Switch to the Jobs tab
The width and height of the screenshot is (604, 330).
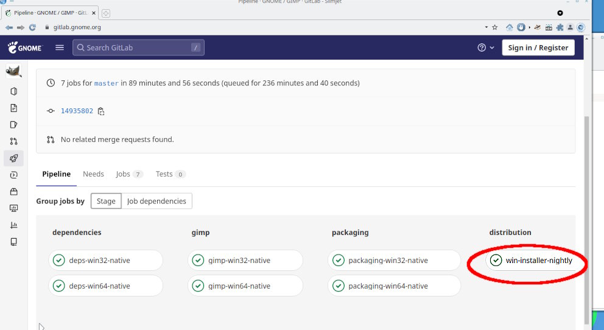130,174
